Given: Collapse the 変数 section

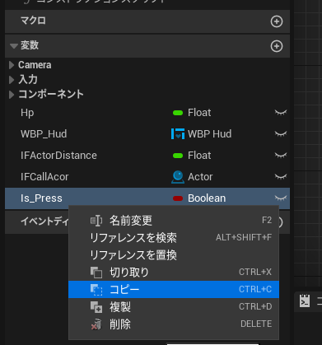Looking at the screenshot, I should point(14,46).
